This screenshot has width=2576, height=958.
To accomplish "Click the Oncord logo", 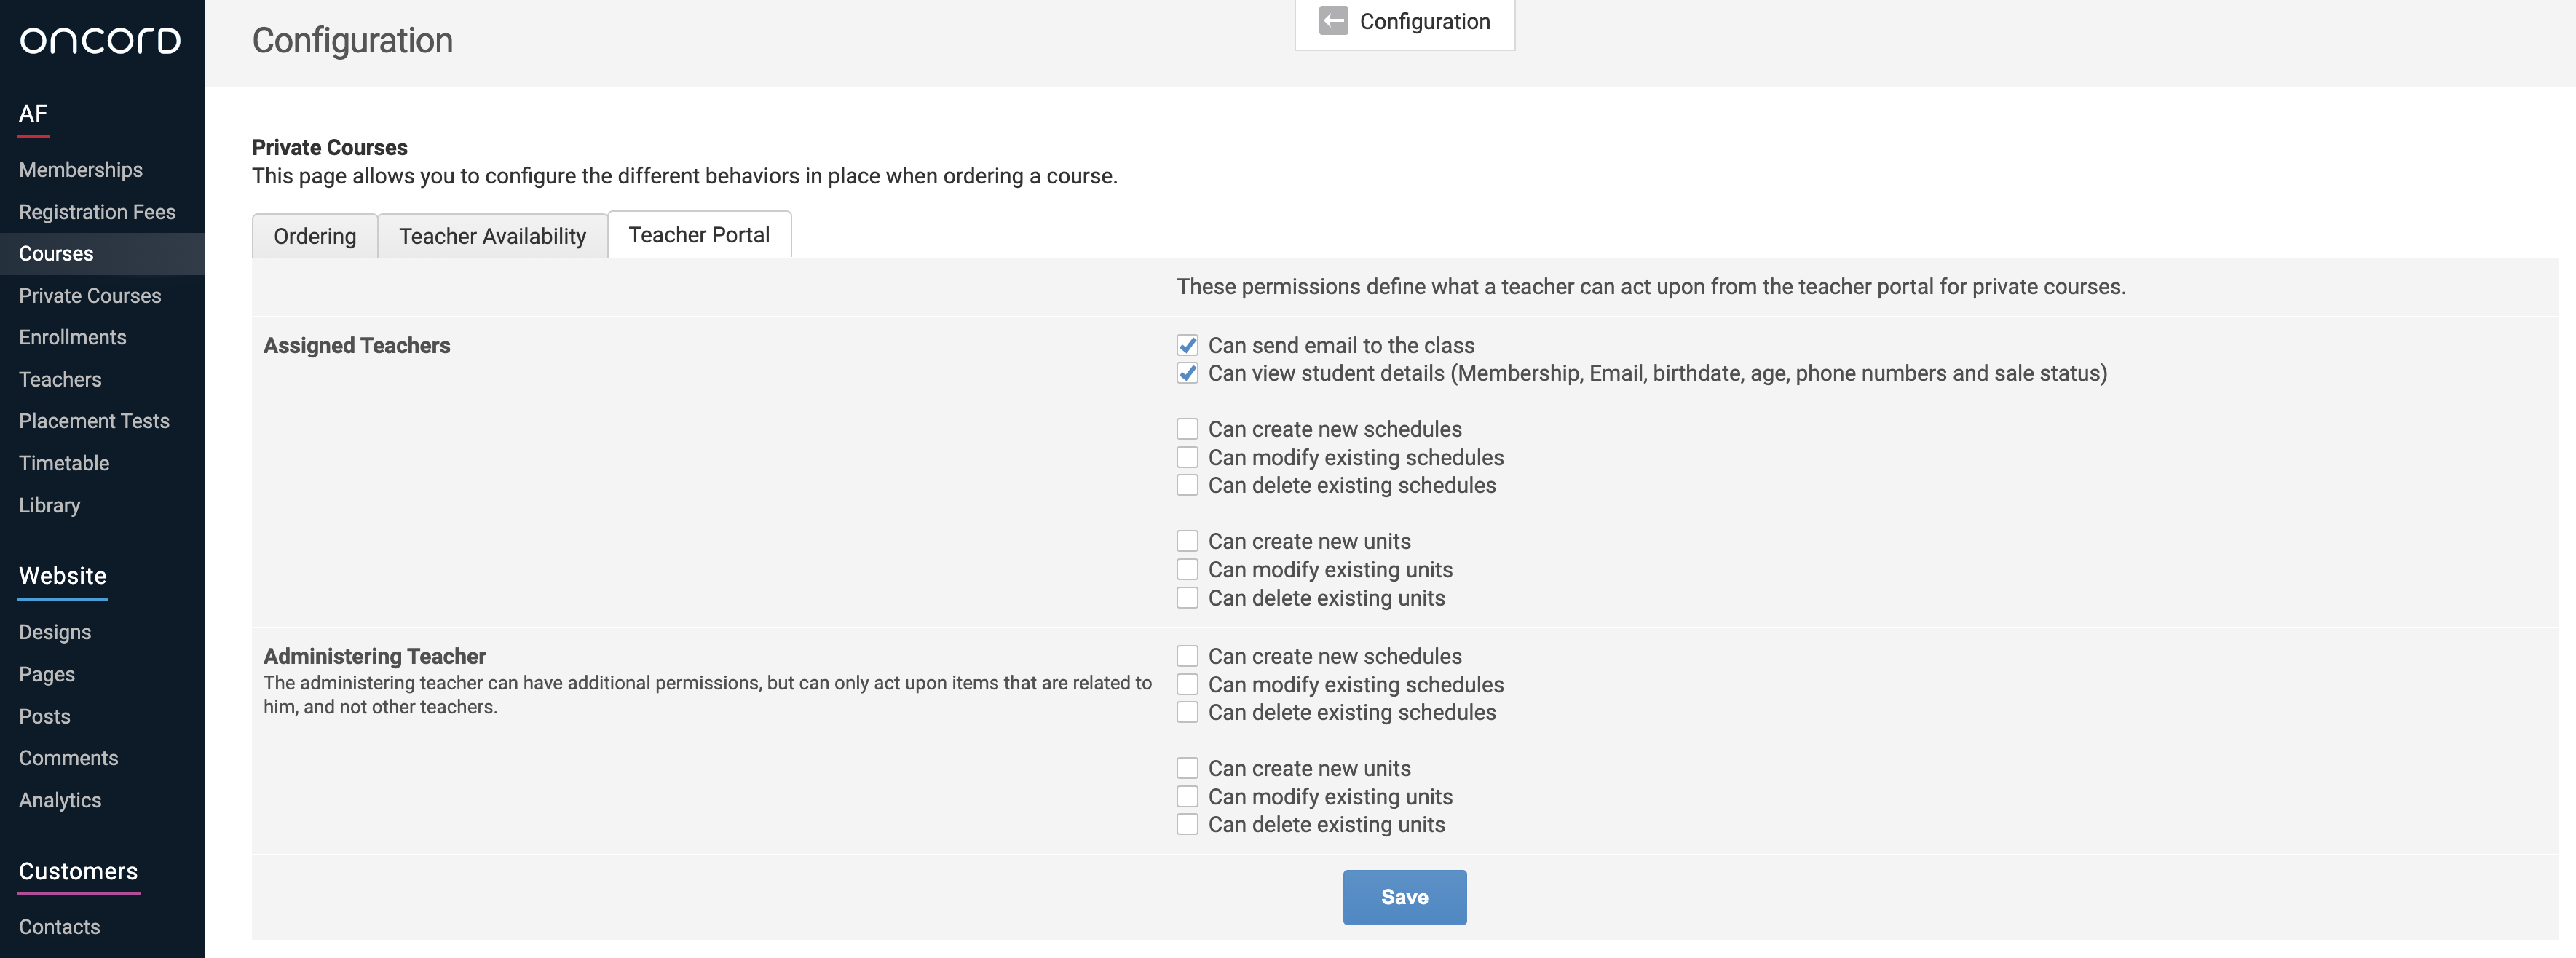I will pos(100,41).
